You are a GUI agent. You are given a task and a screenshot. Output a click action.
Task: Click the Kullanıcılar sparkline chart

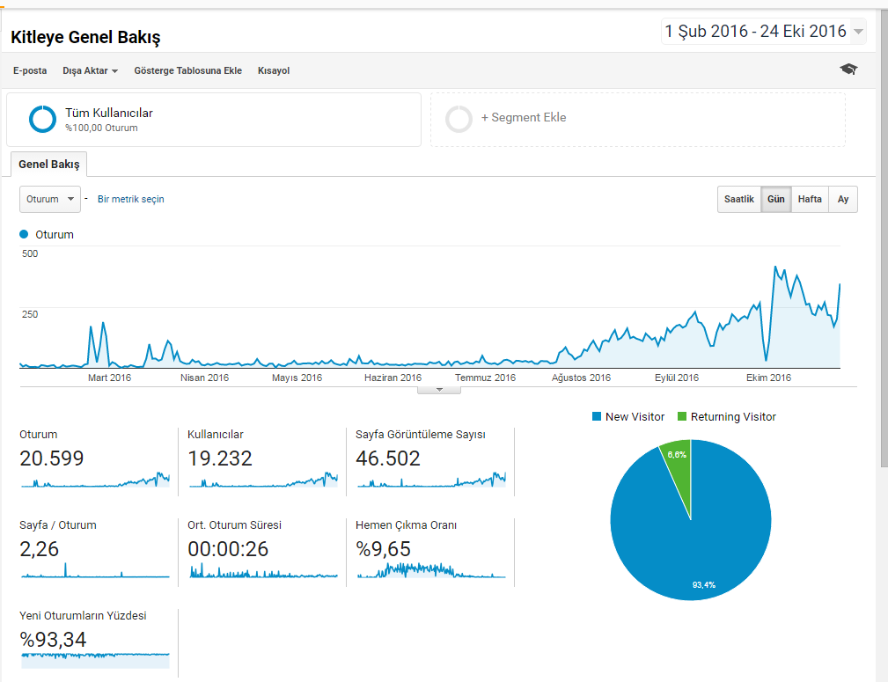click(x=263, y=480)
